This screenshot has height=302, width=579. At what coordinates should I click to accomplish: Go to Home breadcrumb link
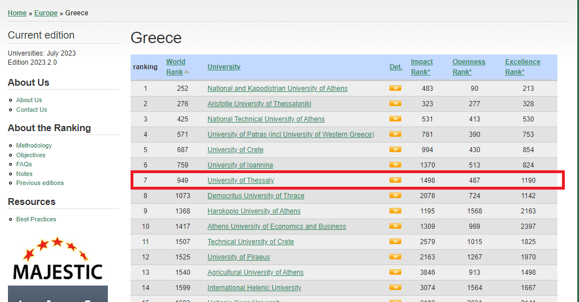[17, 13]
